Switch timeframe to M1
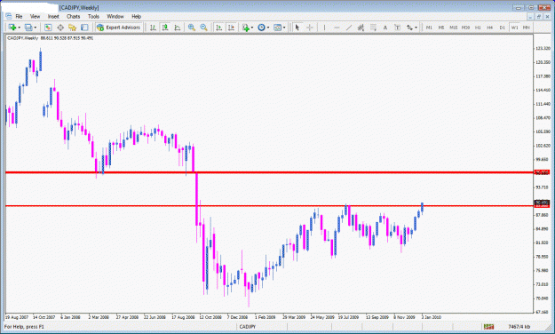 (429, 28)
